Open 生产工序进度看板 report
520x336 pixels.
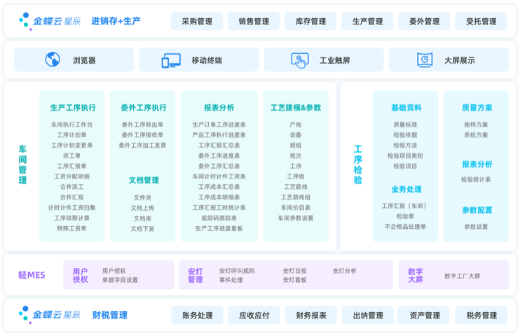(219, 228)
